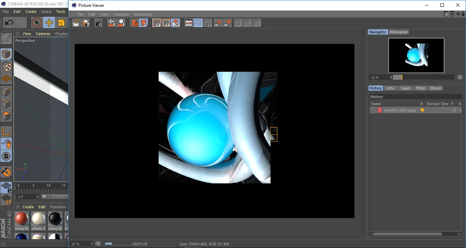Toggle the color channels display icon
466x248 pixels.
coord(176,23)
